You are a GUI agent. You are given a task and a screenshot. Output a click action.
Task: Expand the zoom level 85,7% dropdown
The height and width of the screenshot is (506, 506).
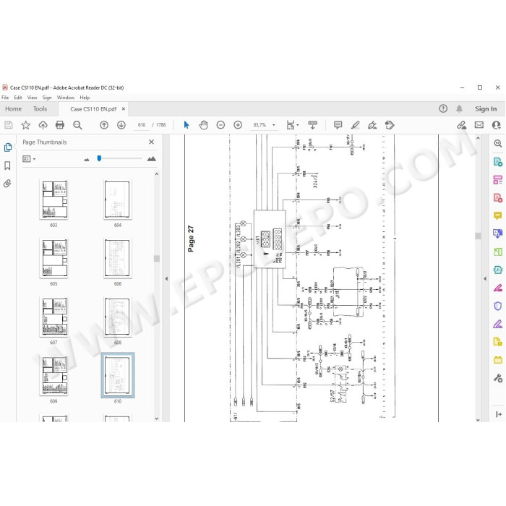[x=274, y=125]
